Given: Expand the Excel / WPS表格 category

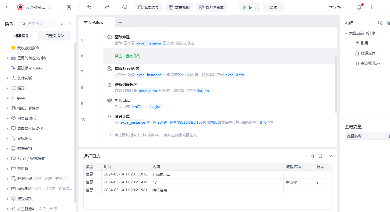Looking at the screenshot, I should [8, 159].
